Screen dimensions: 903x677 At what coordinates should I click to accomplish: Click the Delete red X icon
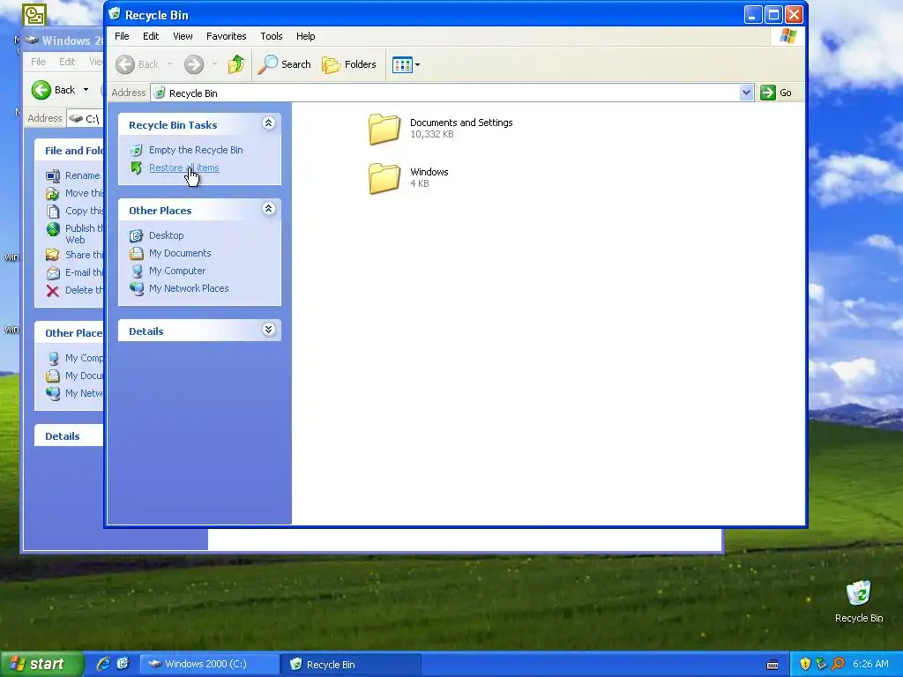tap(52, 291)
